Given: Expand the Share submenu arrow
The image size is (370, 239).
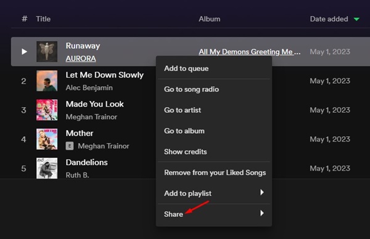Looking at the screenshot, I should click(x=261, y=213).
